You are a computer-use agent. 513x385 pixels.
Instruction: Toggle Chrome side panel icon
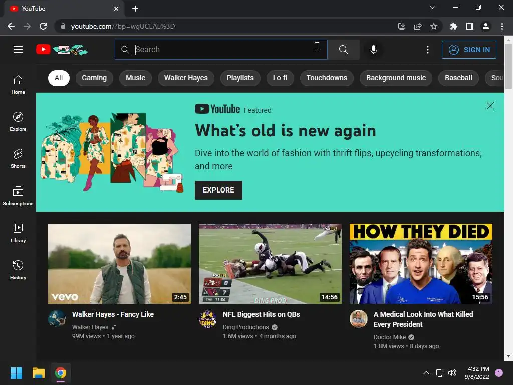coord(470,26)
